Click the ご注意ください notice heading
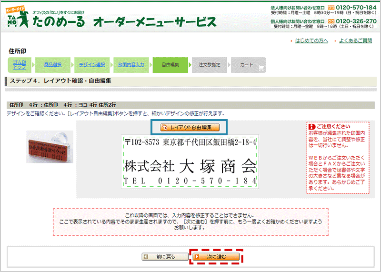Screen dimensions: 381x272 pos(333,127)
